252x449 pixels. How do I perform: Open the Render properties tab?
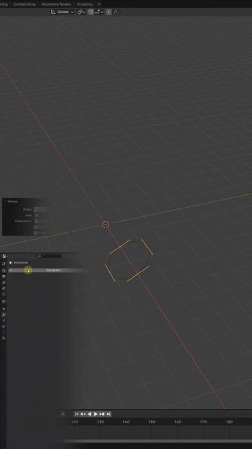click(x=3, y=271)
